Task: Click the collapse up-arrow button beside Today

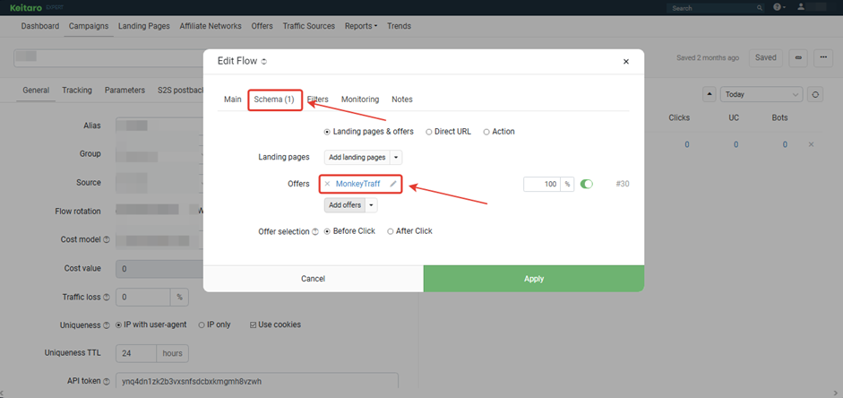Action: 710,94
